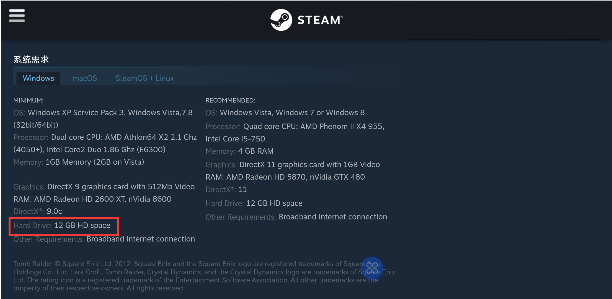Open the SteamOS + Linux tab
The height and width of the screenshot is (299, 612).
point(144,78)
